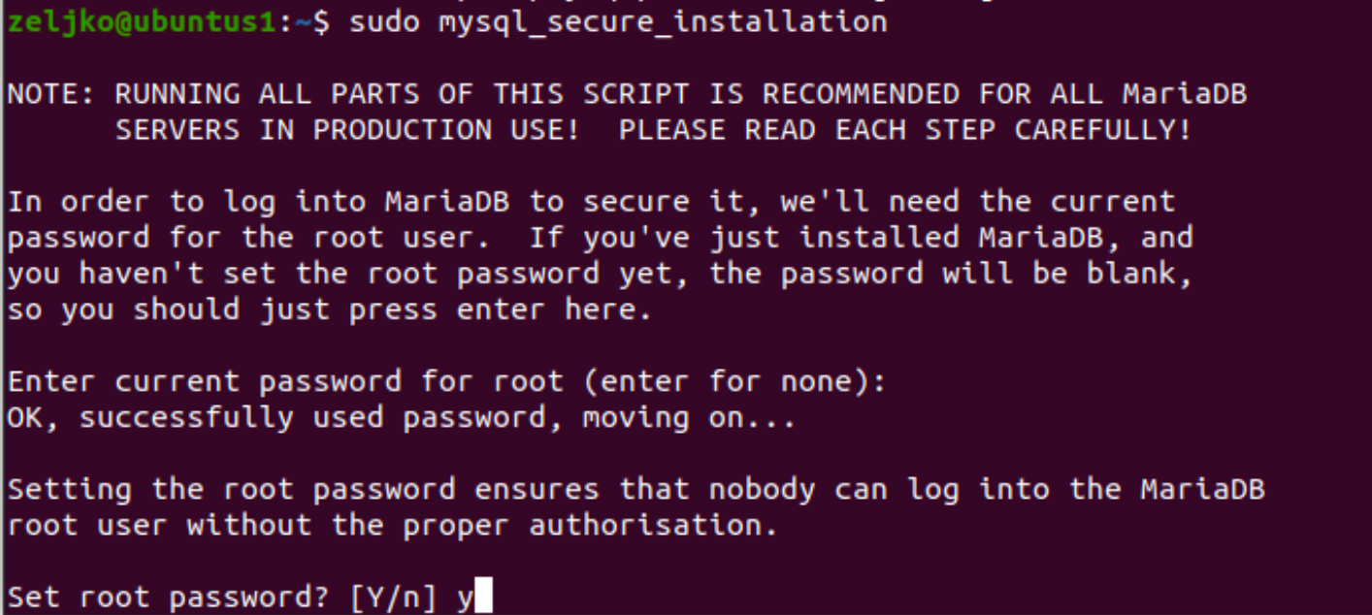Click 'so you should just press enter here.'
The image size is (1372, 615).
point(329,310)
